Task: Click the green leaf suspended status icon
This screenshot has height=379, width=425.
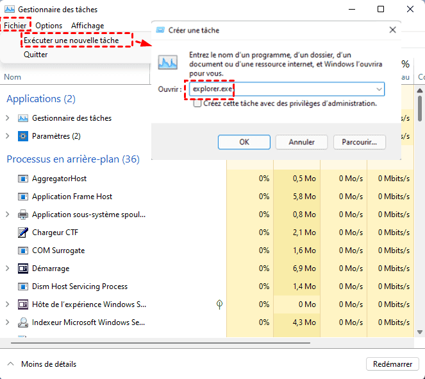Action: click(219, 304)
